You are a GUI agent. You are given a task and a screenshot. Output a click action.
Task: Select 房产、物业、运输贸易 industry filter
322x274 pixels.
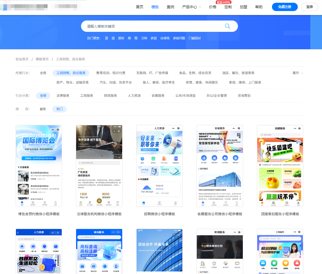(x=72, y=82)
